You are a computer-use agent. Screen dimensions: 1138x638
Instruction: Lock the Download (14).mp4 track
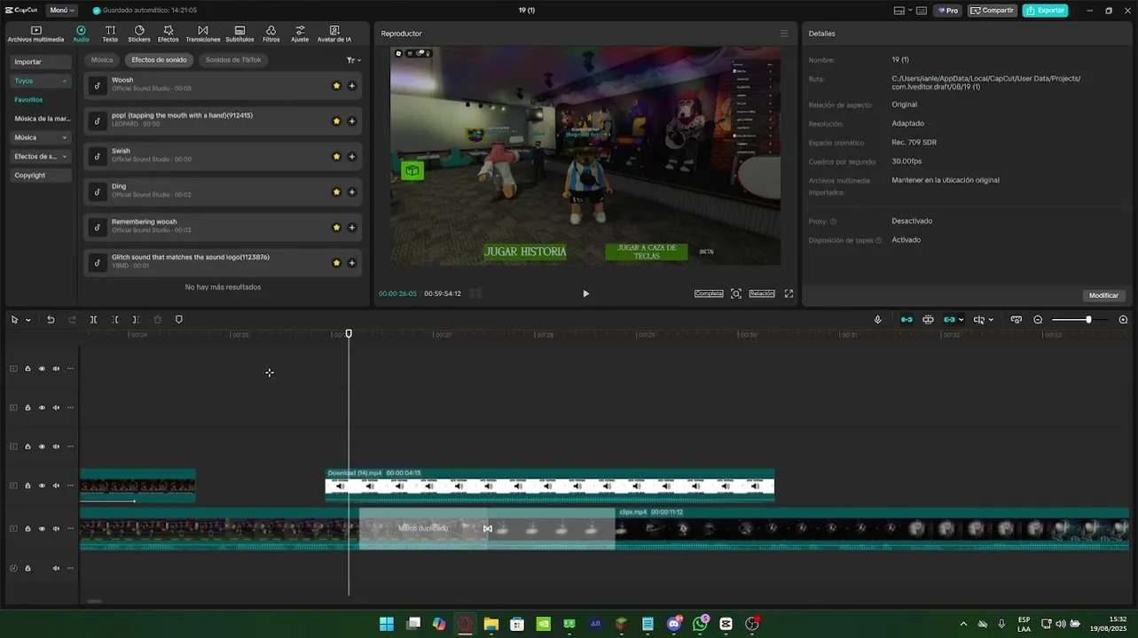27,486
